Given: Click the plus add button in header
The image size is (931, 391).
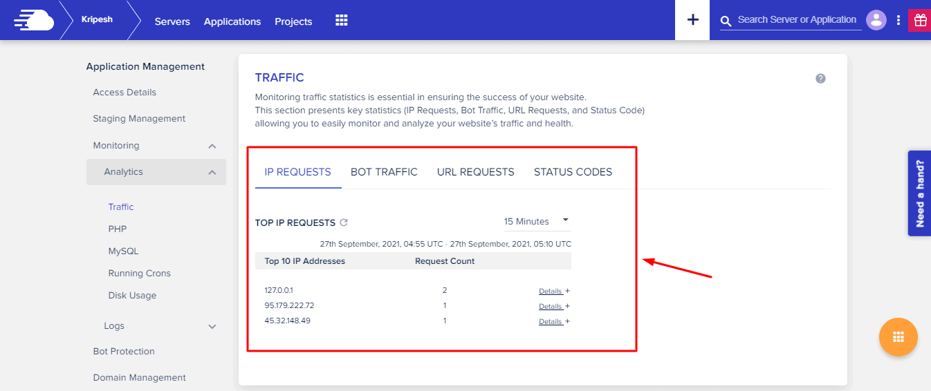Looking at the screenshot, I should [x=692, y=20].
